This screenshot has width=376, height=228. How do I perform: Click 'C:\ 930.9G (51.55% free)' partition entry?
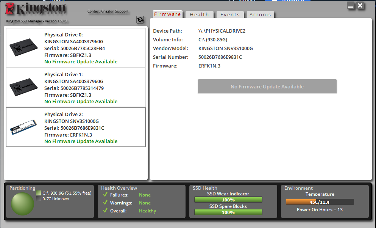[67, 193]
